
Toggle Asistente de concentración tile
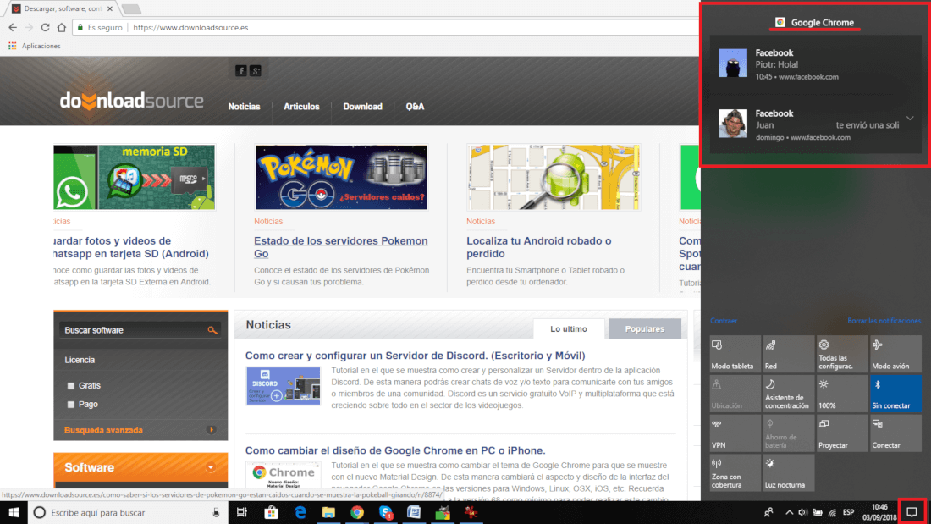(789, 394)
